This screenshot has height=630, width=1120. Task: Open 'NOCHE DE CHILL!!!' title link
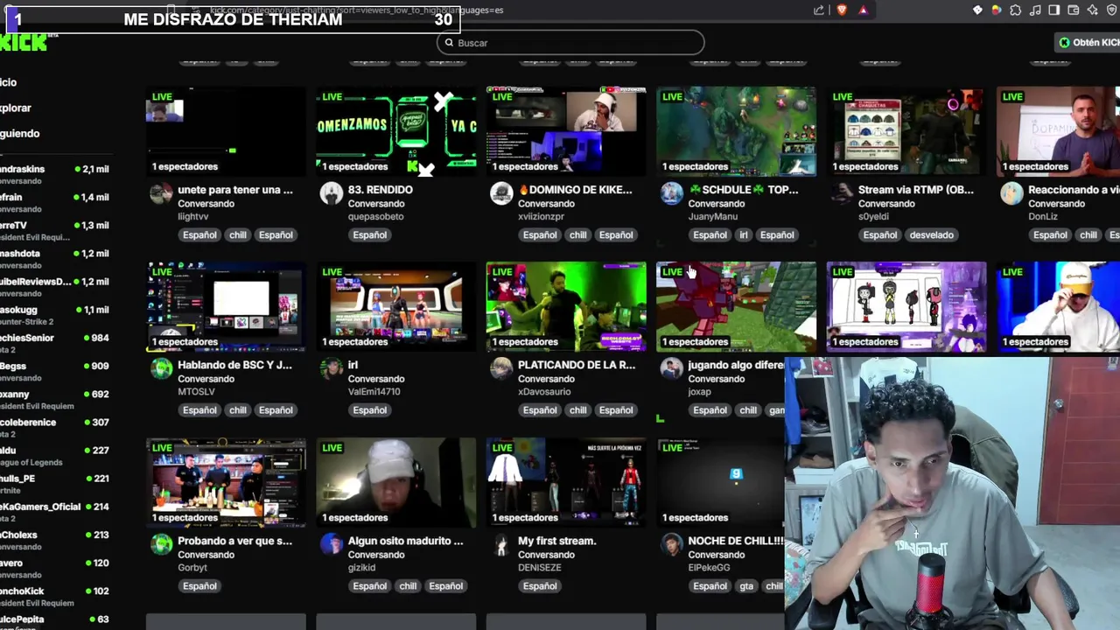736,541
